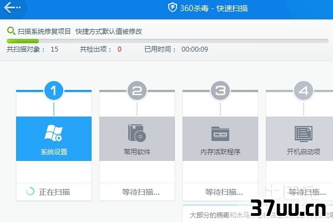333x222 pixels.
Task: Select the step 4 circle
Action: click(x=304, y=90)
